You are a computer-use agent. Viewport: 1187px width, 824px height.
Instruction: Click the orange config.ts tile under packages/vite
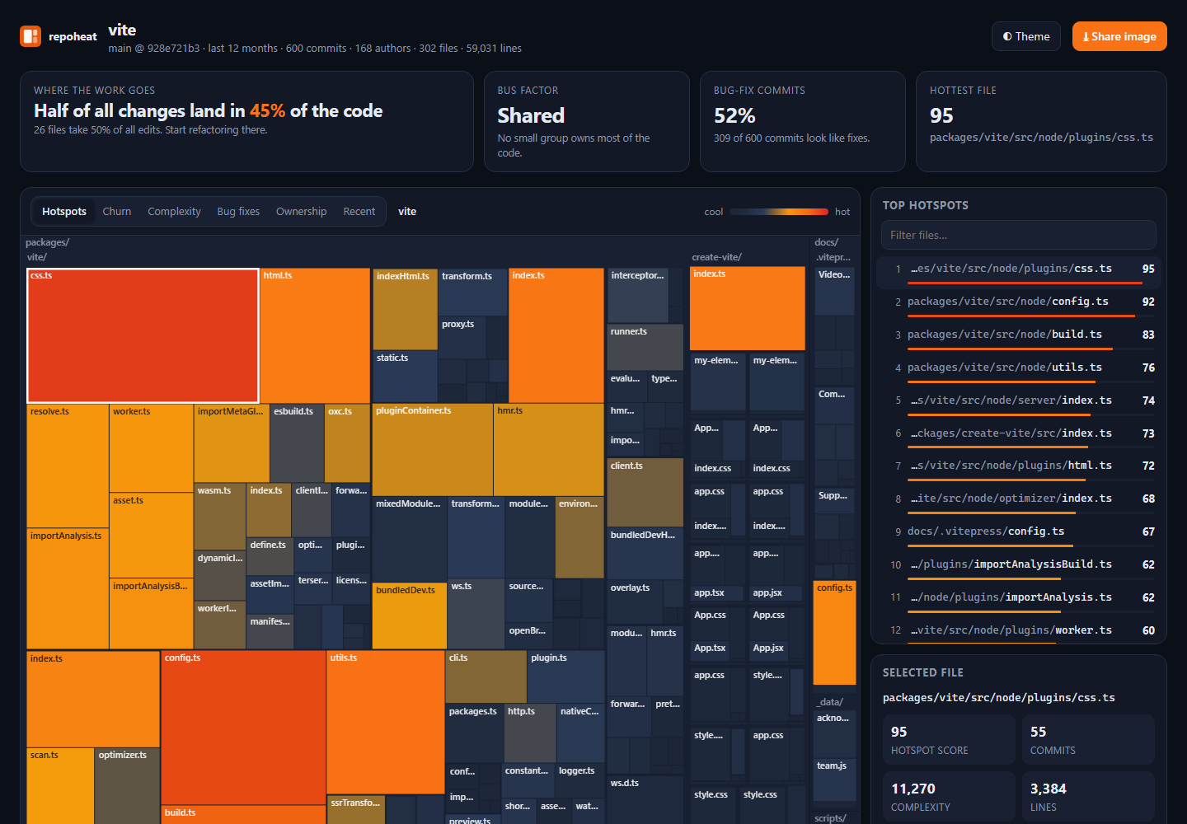click(x=243, y=728)
